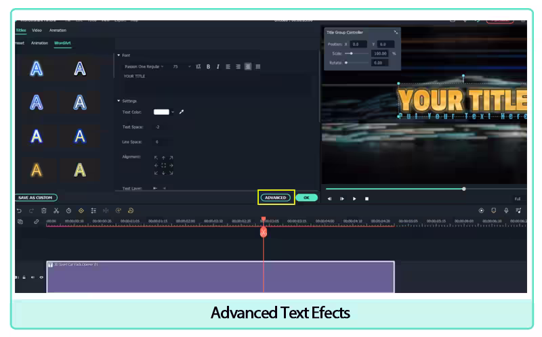Click the yellow circular refresh icon
Screen dimensions: 542x337
coord(131,210)
